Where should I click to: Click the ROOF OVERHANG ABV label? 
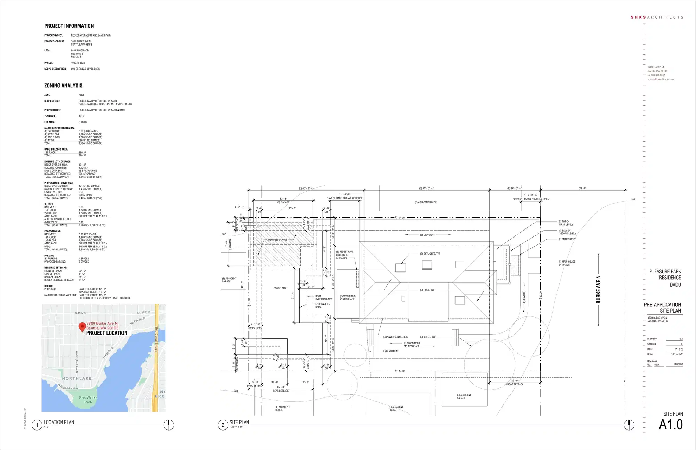coord(323,298)
